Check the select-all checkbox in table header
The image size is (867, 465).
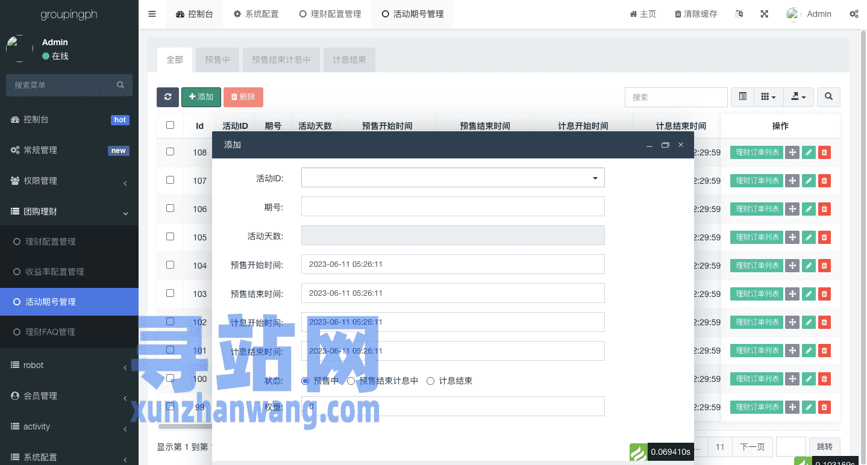point(170,125)
